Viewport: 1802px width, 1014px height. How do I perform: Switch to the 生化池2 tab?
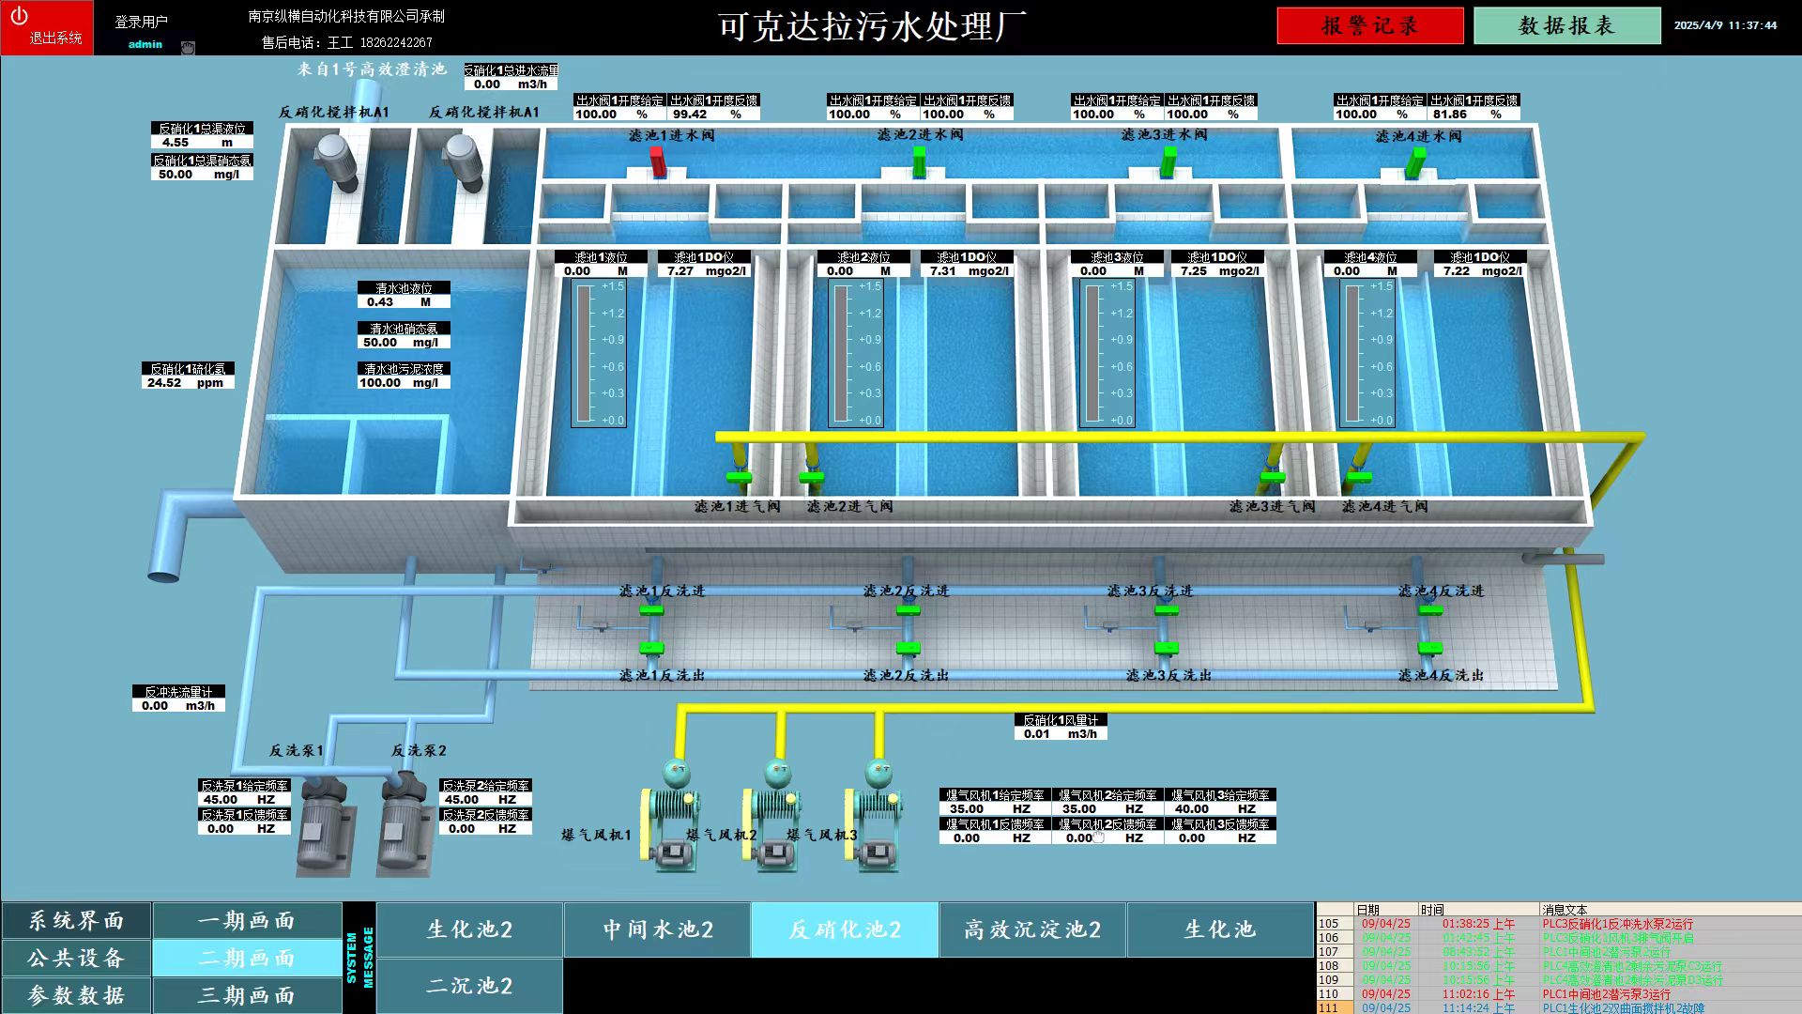469,929
